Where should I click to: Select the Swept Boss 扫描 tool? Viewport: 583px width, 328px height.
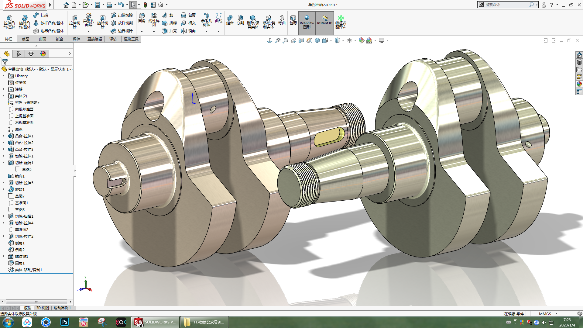[40, 15]
